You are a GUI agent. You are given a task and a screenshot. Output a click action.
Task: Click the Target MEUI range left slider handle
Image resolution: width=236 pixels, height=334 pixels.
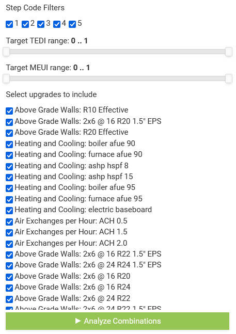[6, 78]
